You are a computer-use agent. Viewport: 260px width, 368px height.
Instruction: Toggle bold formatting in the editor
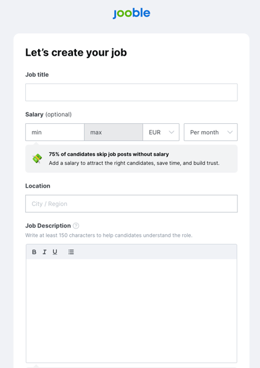click(x=34, y=252)
